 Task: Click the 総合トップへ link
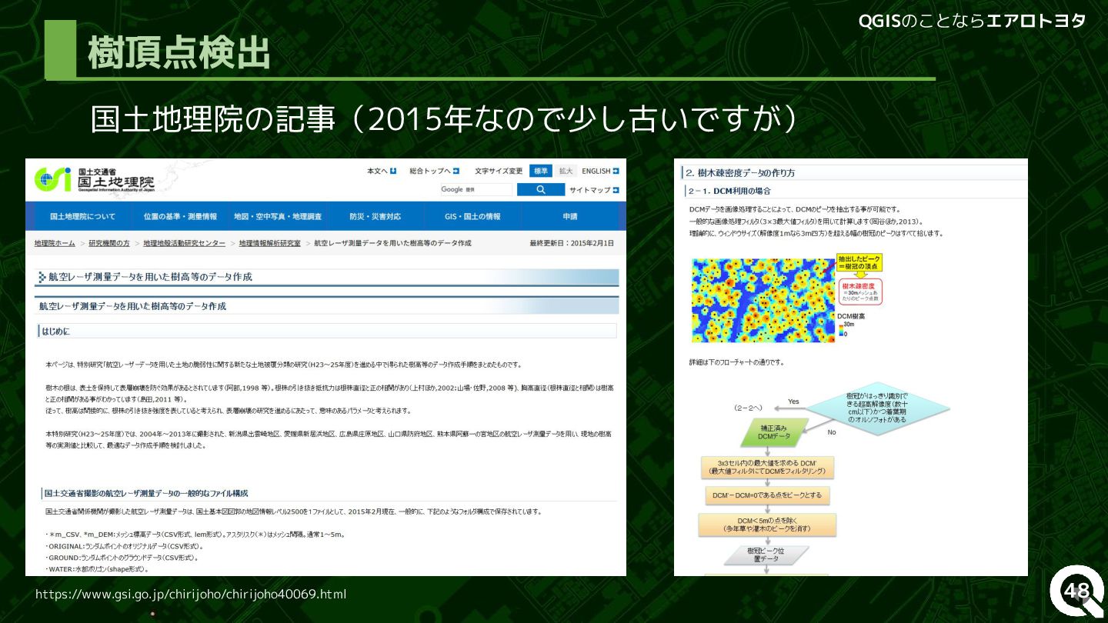[x=429, y=171]
